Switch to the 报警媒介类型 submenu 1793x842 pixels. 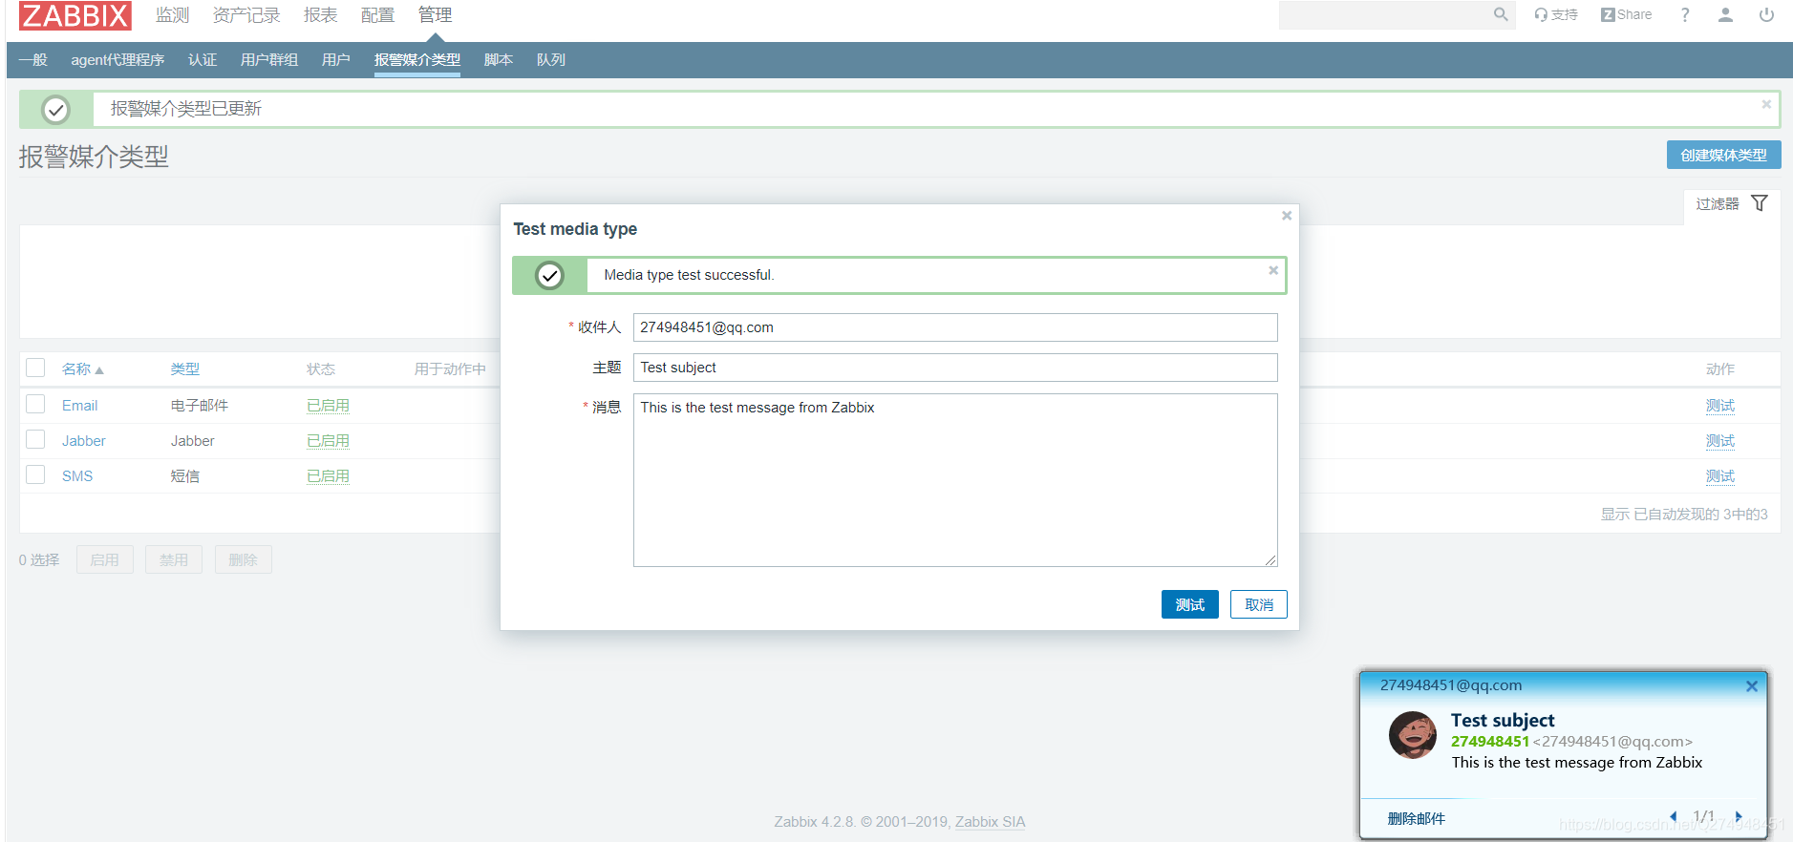(x=417, y=60)
